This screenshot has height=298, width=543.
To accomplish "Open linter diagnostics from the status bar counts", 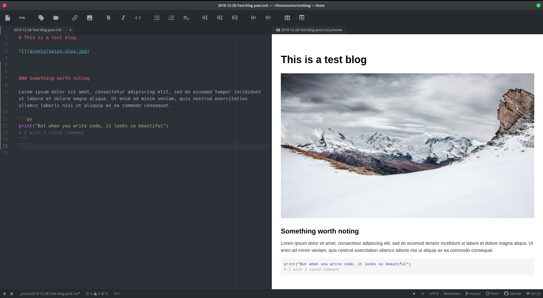I will coord(97,294).
